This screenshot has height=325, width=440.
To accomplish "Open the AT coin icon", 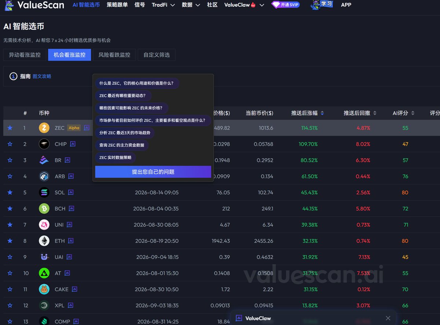I will point(44,273).
